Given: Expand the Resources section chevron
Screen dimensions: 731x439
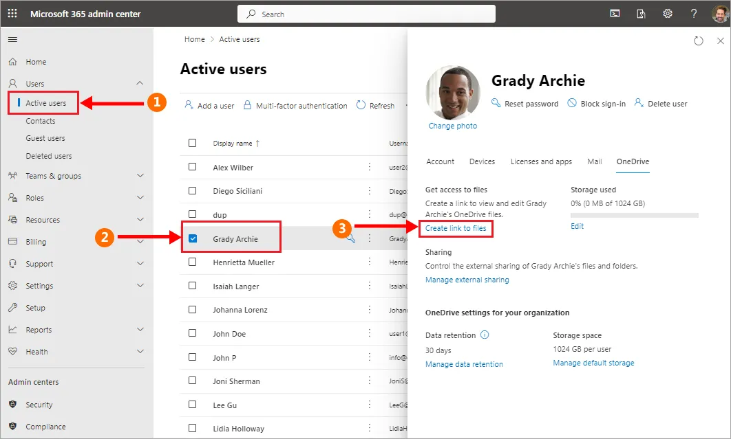Looking at the screenshot, I should coord(140,219).
